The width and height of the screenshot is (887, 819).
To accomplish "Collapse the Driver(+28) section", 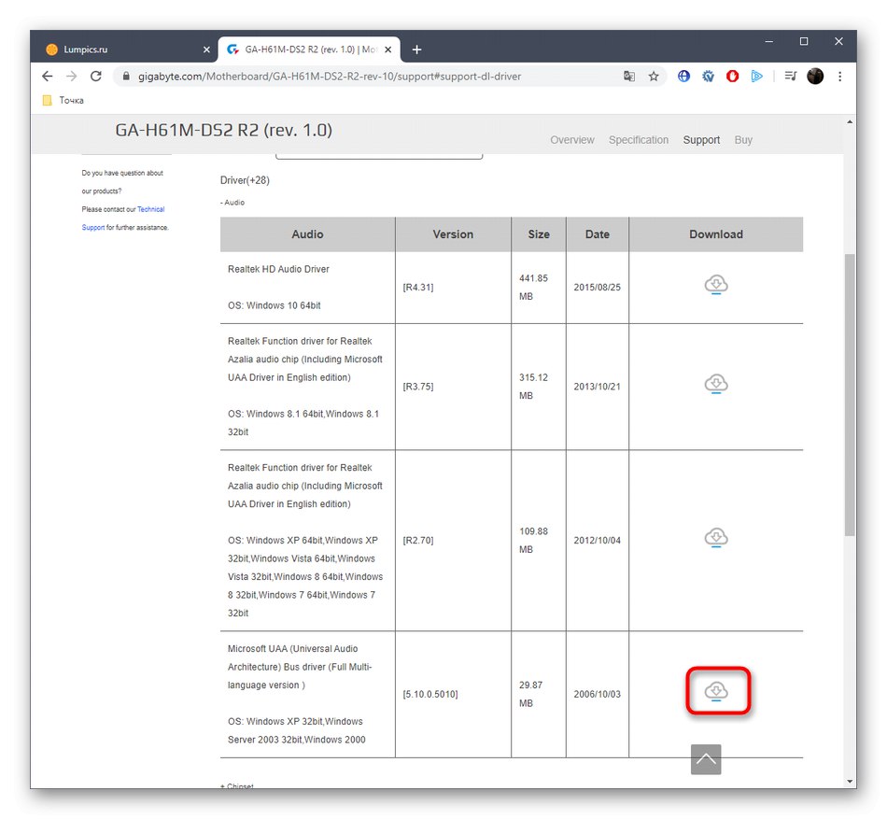I will 245,180.
